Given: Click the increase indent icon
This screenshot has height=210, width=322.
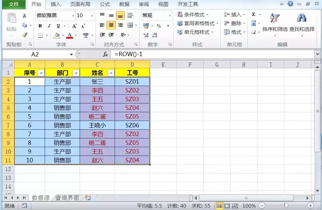Looking at the screenshot, I should 111,35.
